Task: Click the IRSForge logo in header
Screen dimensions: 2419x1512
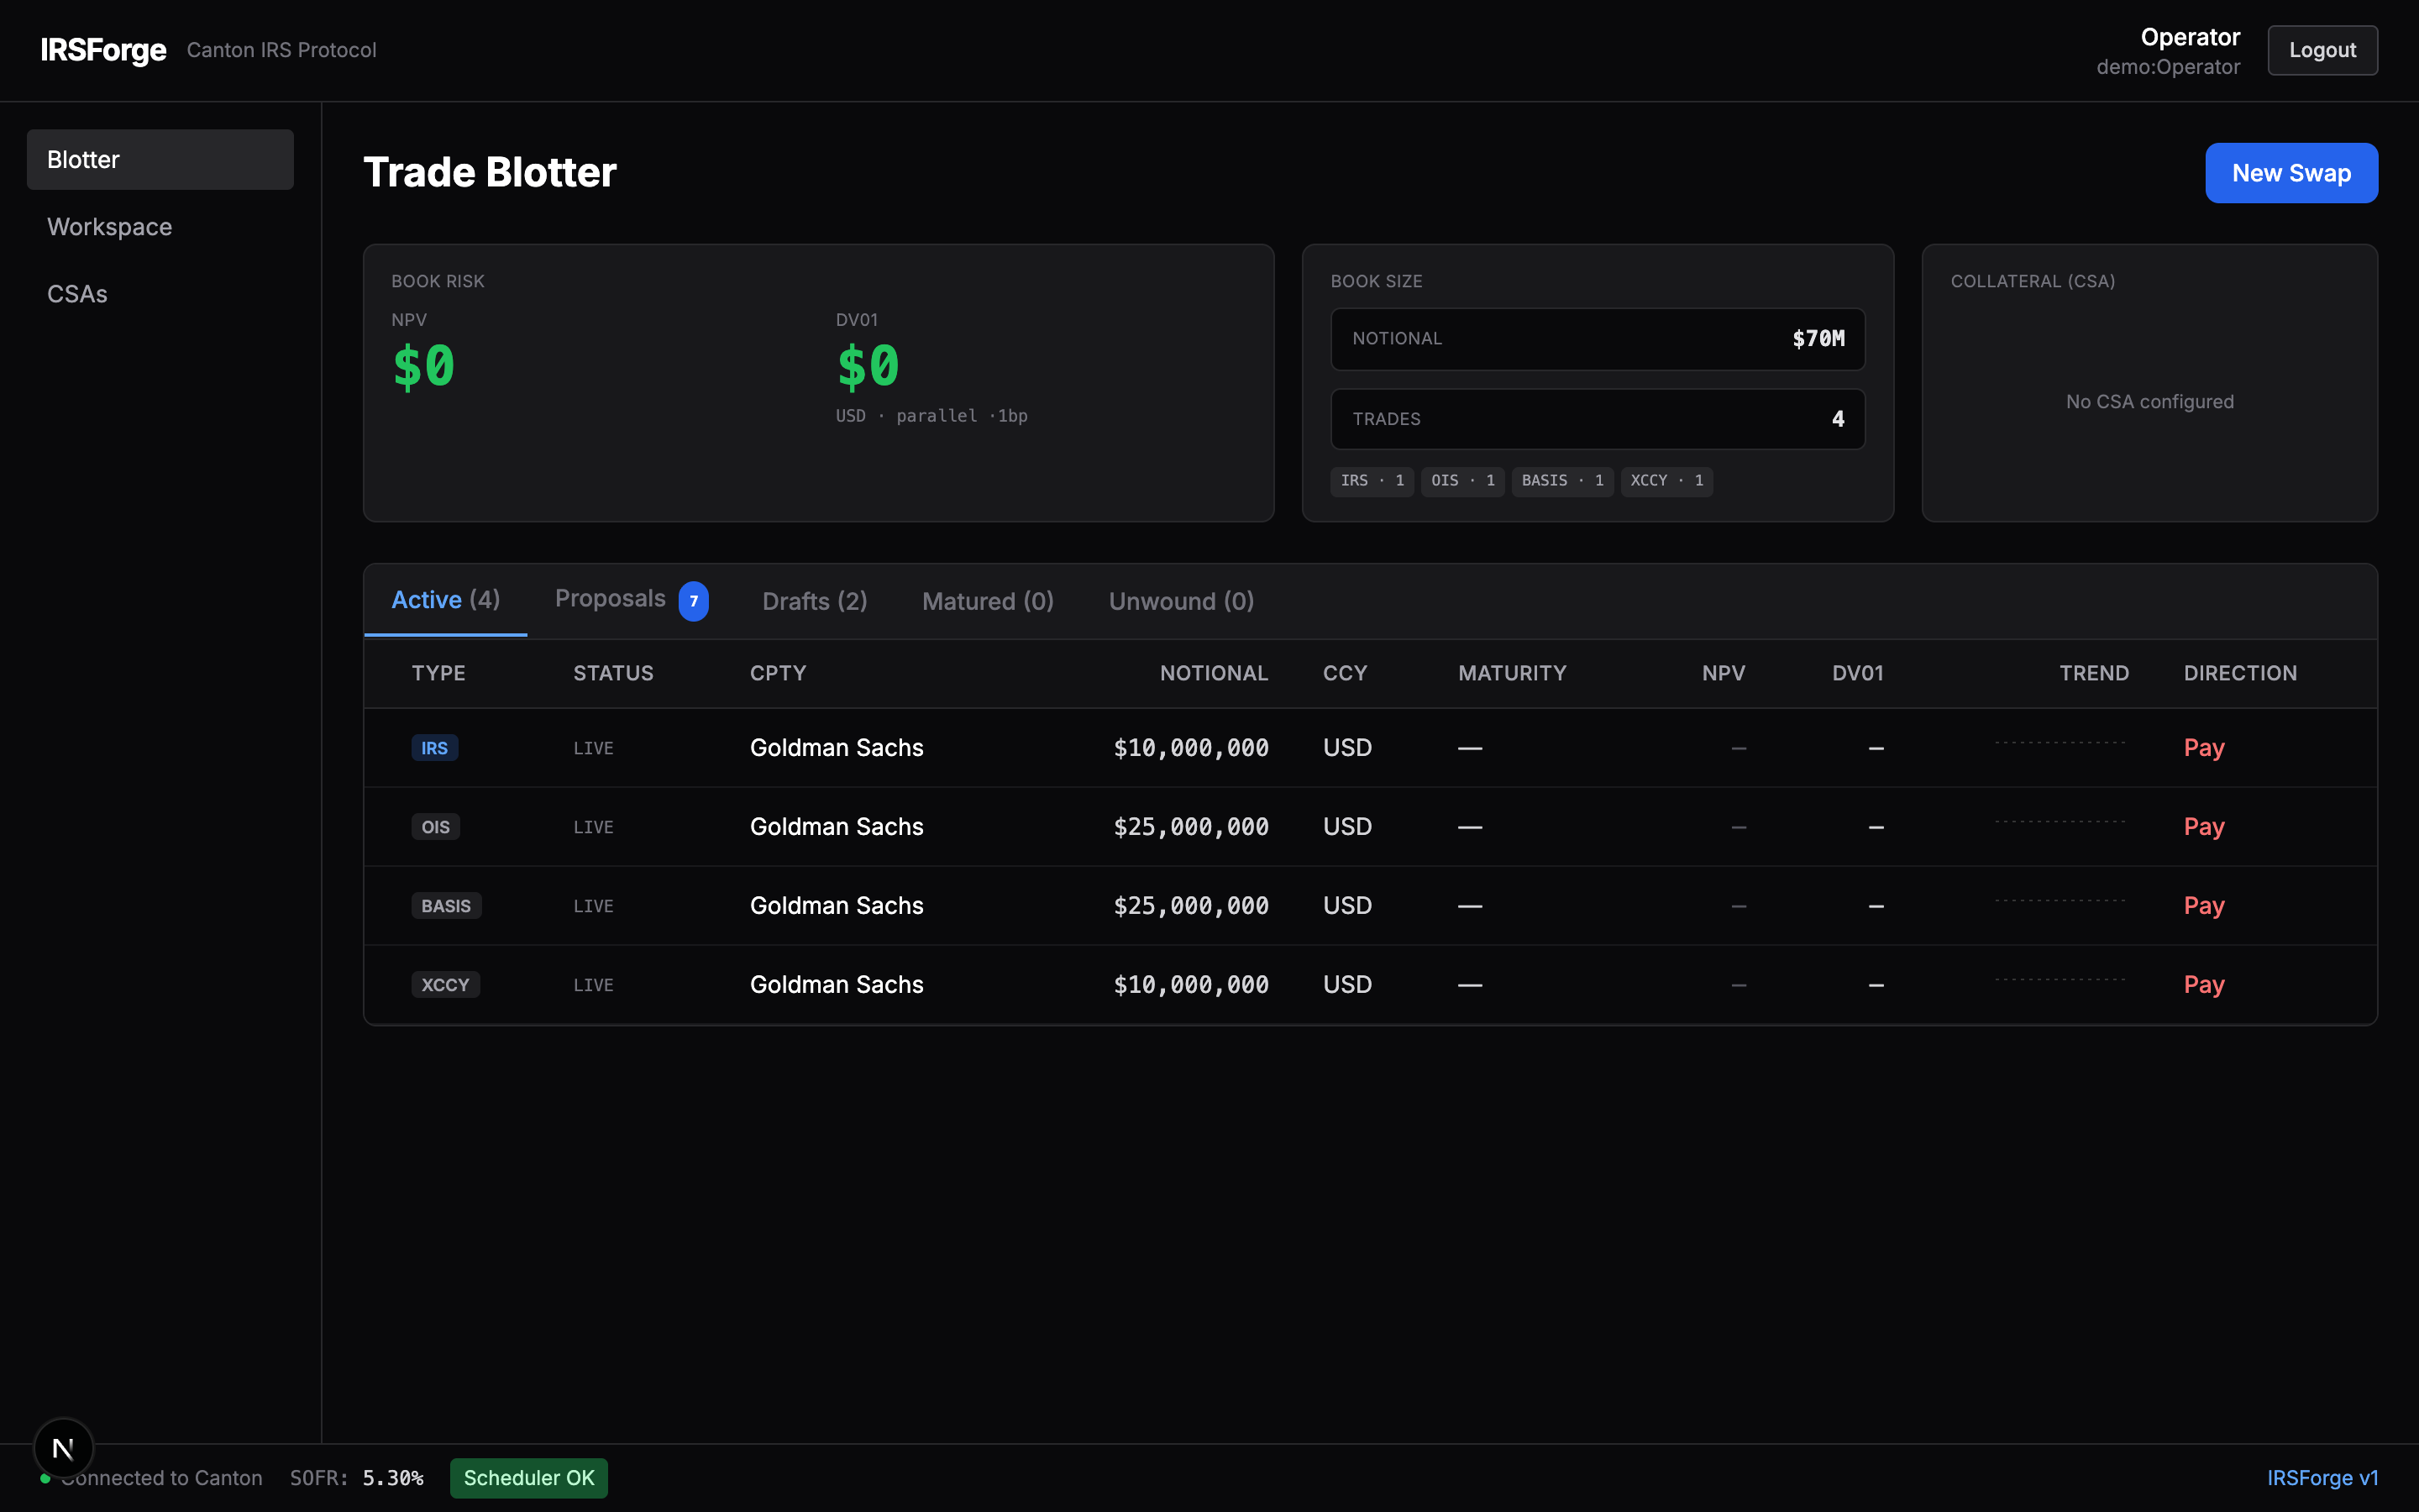Action: tap(103, 50)
